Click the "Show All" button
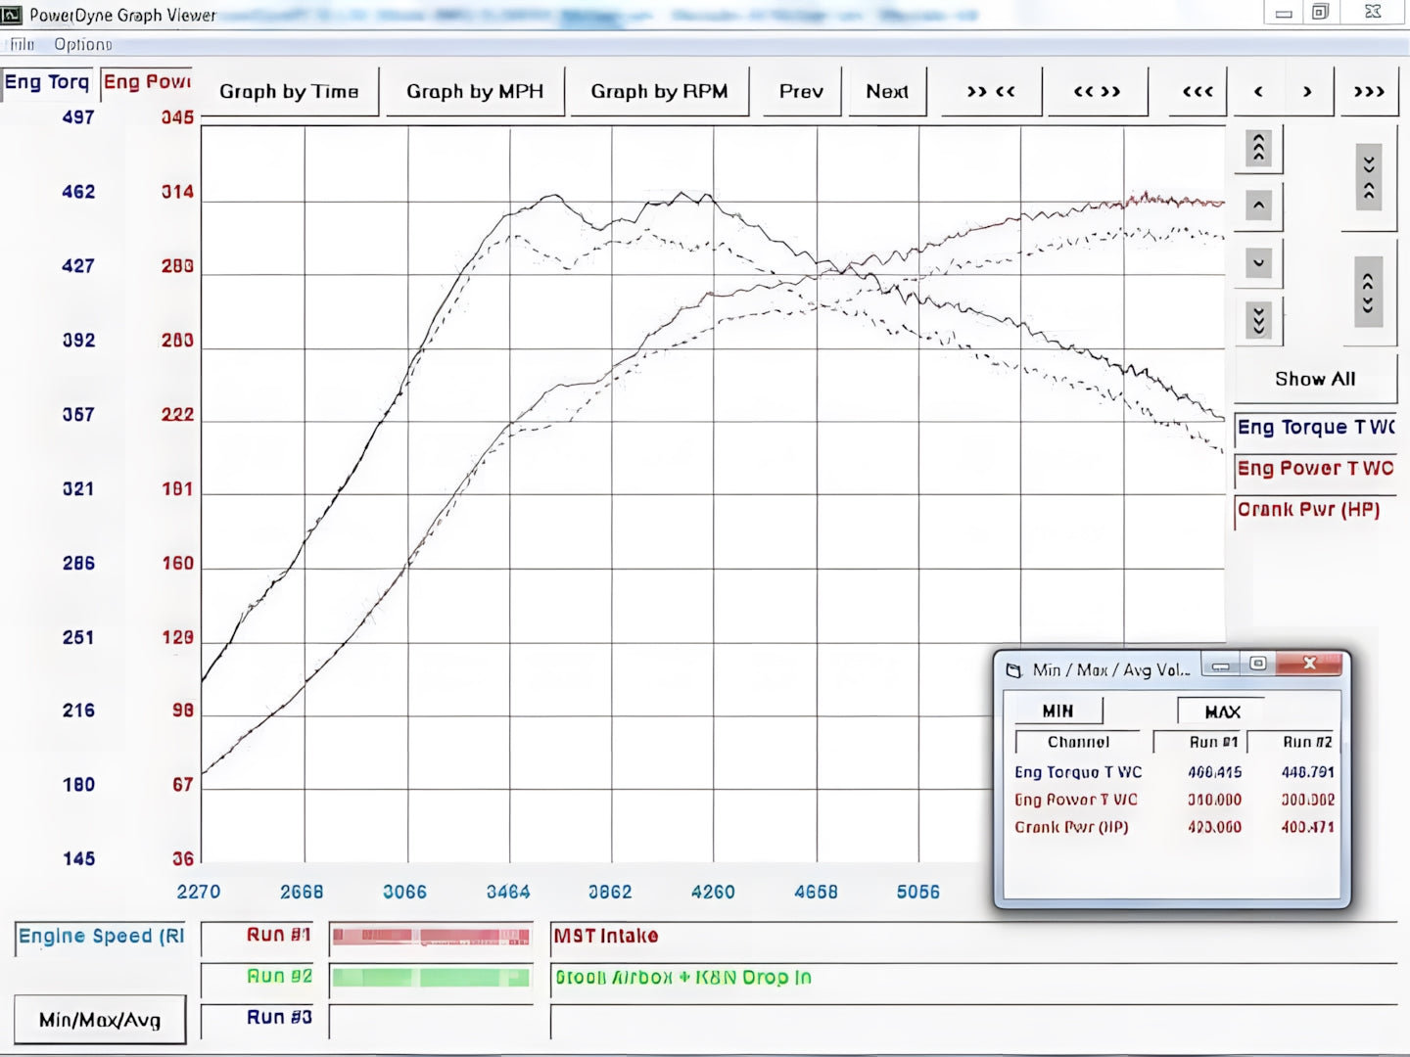1410x1057 pixels. click(1315, 379)
